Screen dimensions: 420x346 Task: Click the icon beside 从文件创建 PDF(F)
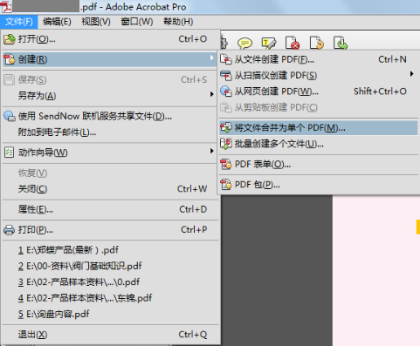pyautogui.click(x=226, y=59)
